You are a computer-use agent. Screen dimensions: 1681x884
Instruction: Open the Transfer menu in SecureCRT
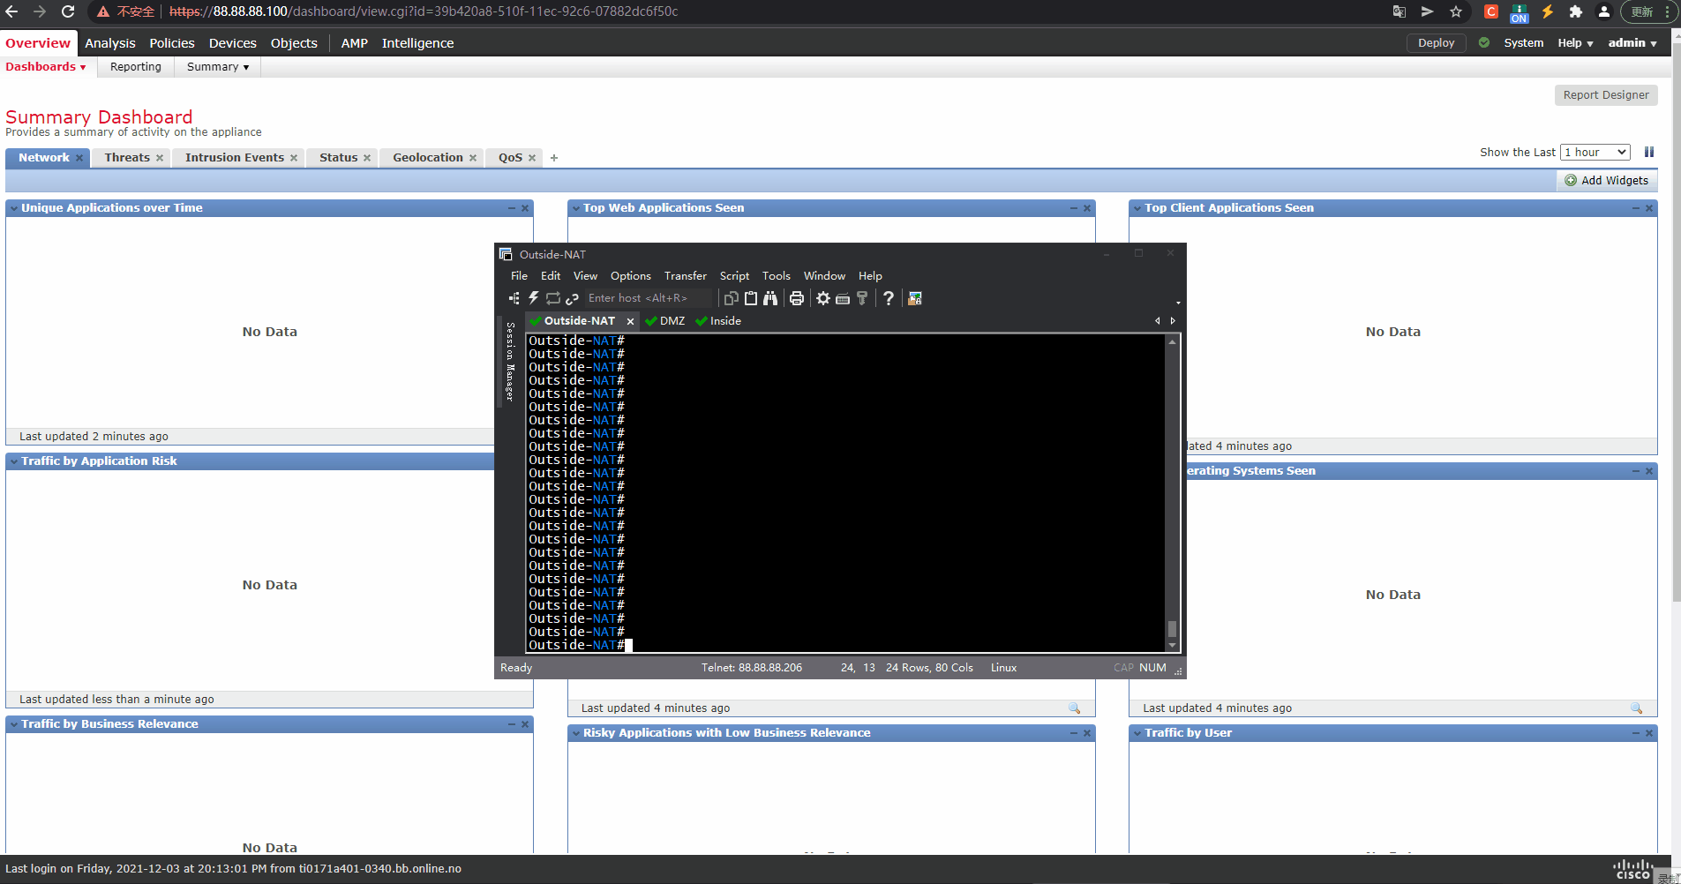pos(685,275)
